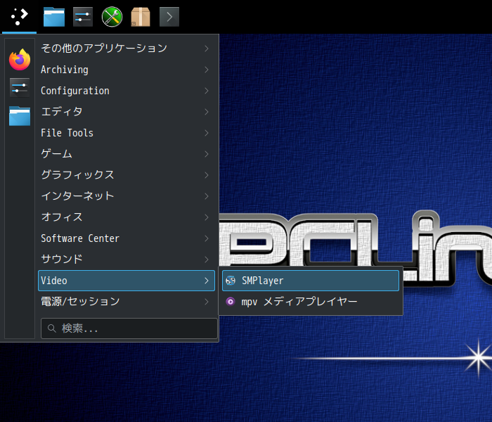Open the file manager from the top panel
Image resolution: width=492 pixels, height=422 pixels.
[54, 17]
